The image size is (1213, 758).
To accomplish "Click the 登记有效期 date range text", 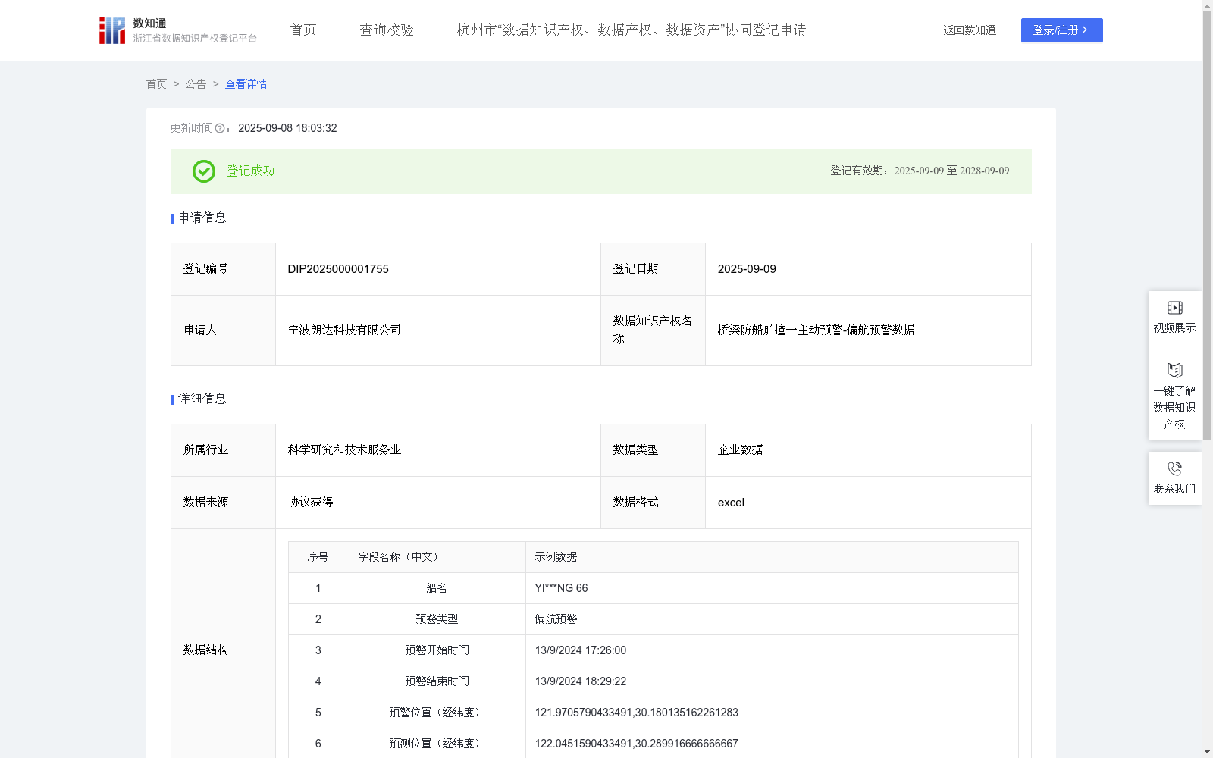I will click(951, 171).
